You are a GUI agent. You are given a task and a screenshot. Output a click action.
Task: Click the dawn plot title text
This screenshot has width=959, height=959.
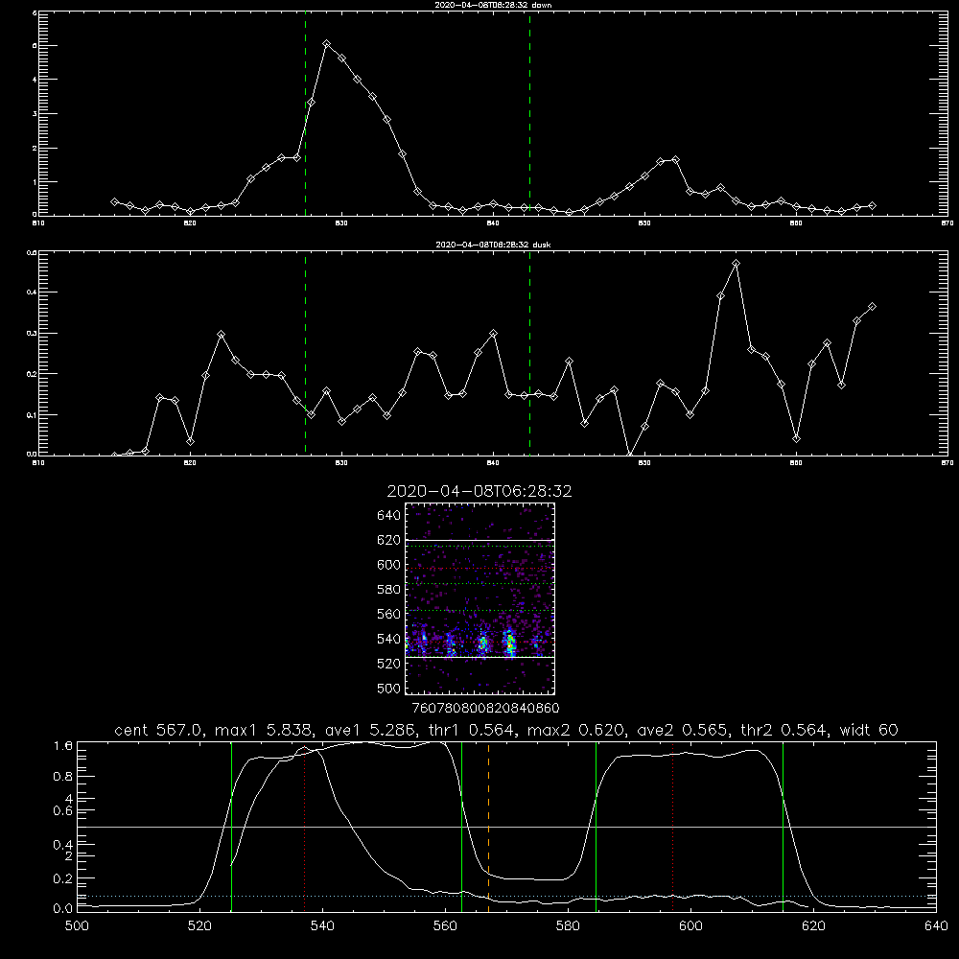(493, 4)
